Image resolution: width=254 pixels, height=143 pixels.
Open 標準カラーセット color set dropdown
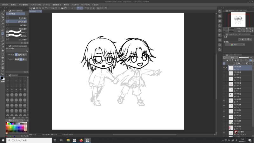coord(15,120)
